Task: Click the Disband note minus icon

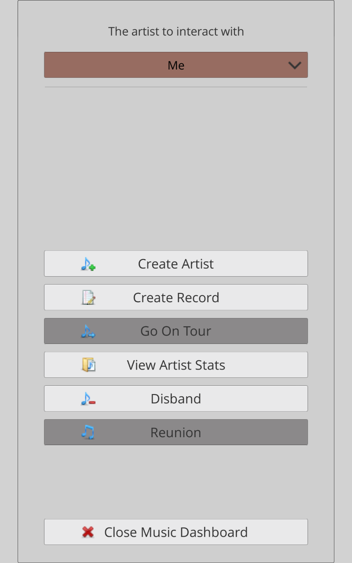Action: tap(88, 399)
